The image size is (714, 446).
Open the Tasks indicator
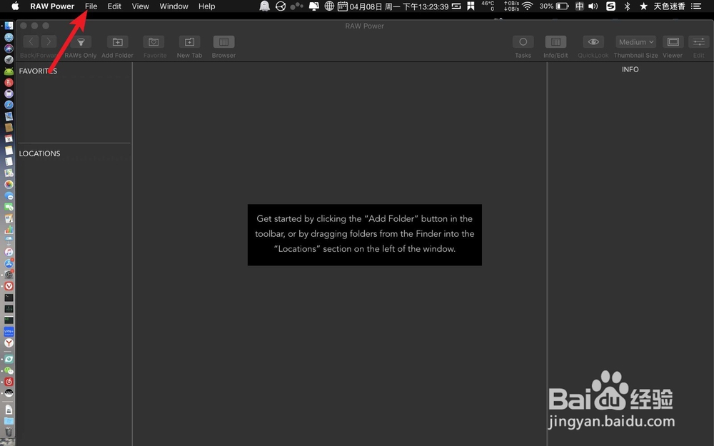click(x=523, y=42)
